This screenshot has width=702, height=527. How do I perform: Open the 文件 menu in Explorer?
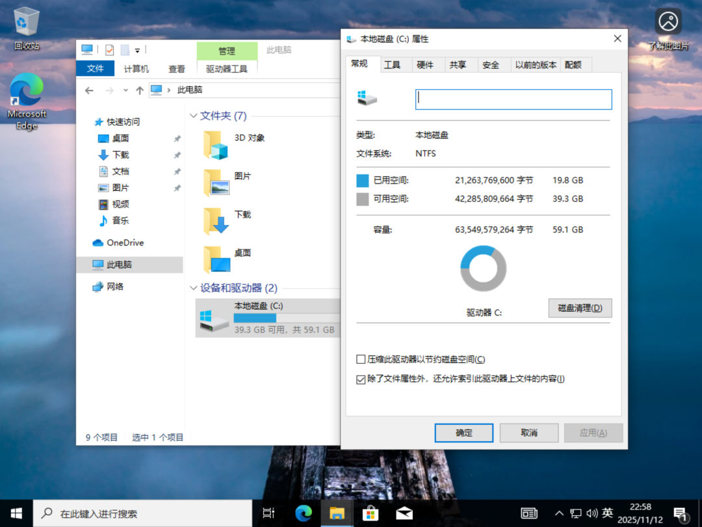tap(95, 68)
